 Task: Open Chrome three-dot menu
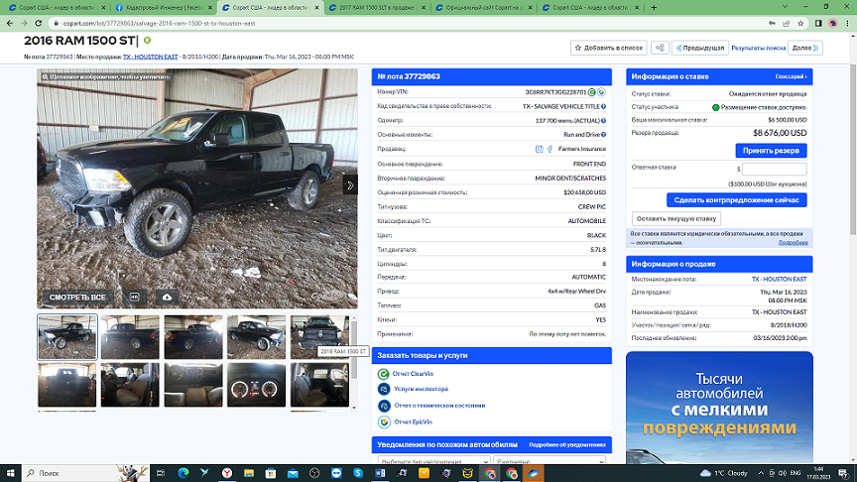pos(847,24)
